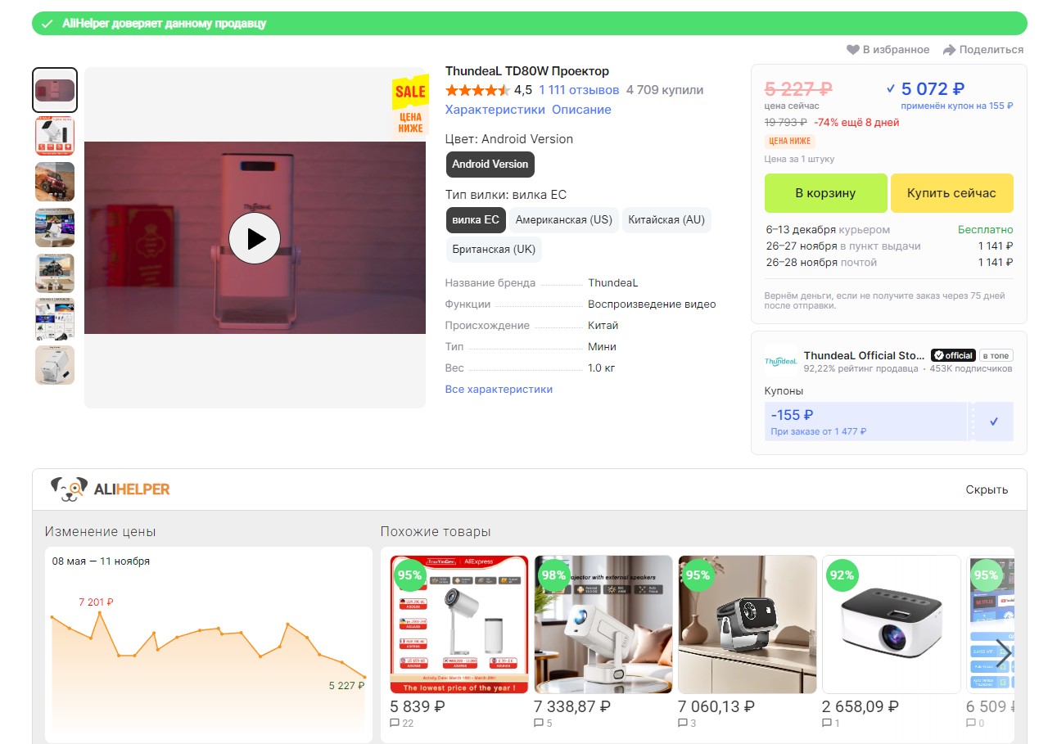The image size is (1057, 744).
Task: Click the heart icon for В избранное
Action: click(852, 50)
